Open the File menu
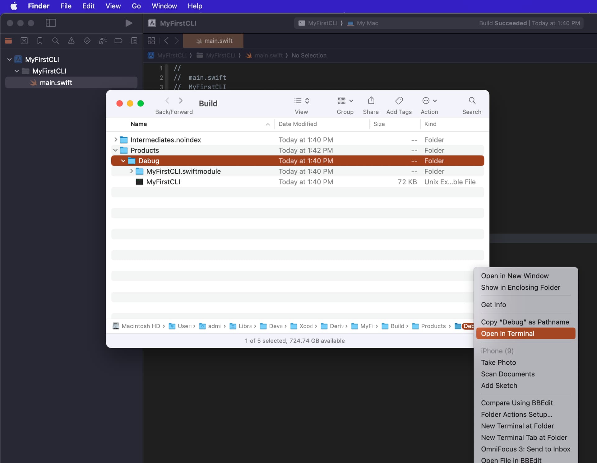 click(x=66, y=6)
